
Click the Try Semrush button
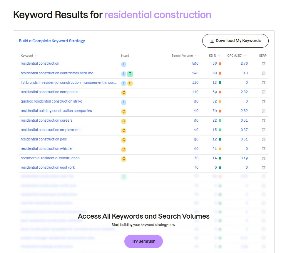pos(143,241)
